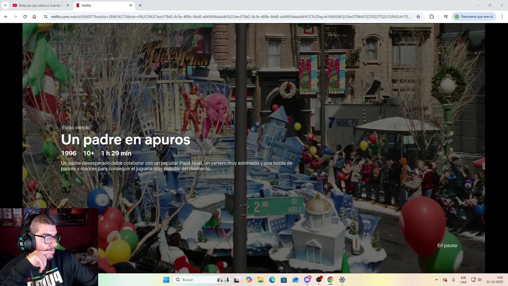View site information for netflix.com
The height and width of the screenshot is (286, 508).
(46, 17)
